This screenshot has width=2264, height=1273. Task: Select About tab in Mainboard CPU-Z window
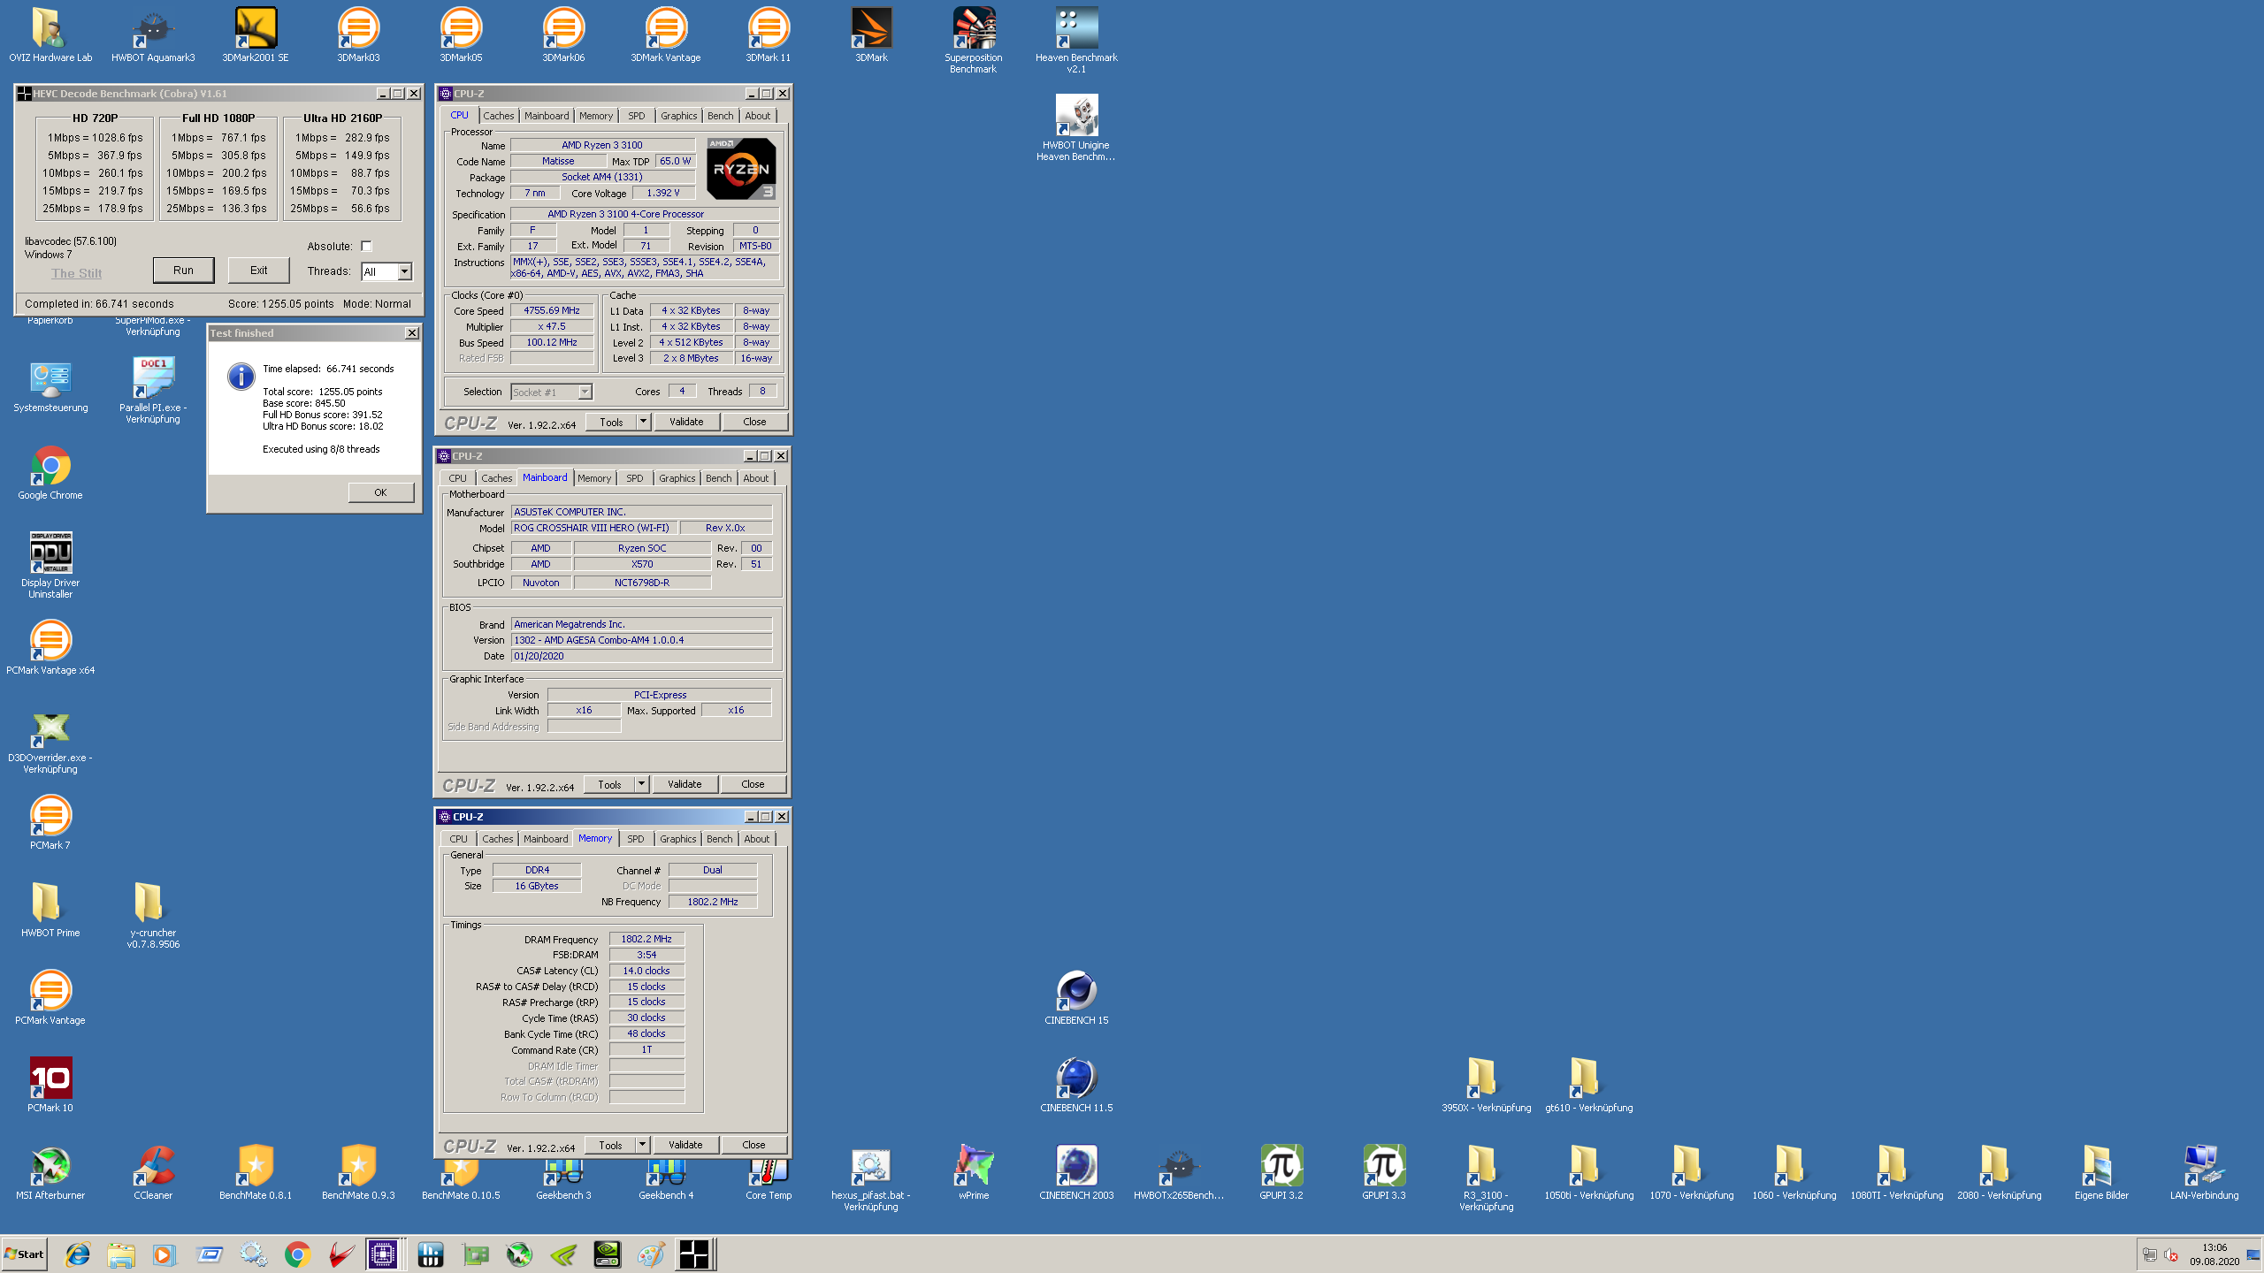(x=756, y=478)
